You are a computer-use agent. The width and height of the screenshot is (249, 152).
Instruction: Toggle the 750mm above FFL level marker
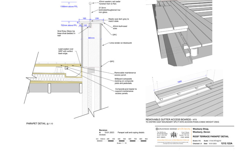(x=69, y=25)
